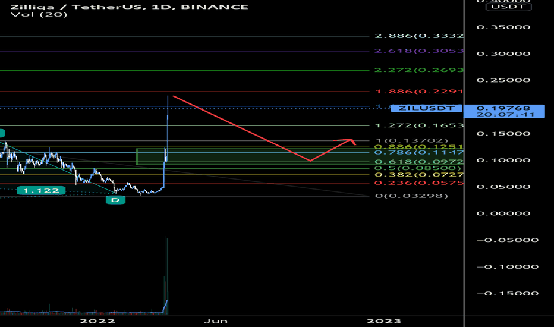Viewport: 554px width, 327px height.
Task: Click the D pattern point marker
Action: 115,200
